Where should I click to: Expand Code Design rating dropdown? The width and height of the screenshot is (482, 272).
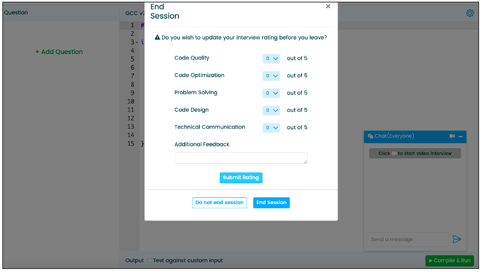click(x=271, y=110)
